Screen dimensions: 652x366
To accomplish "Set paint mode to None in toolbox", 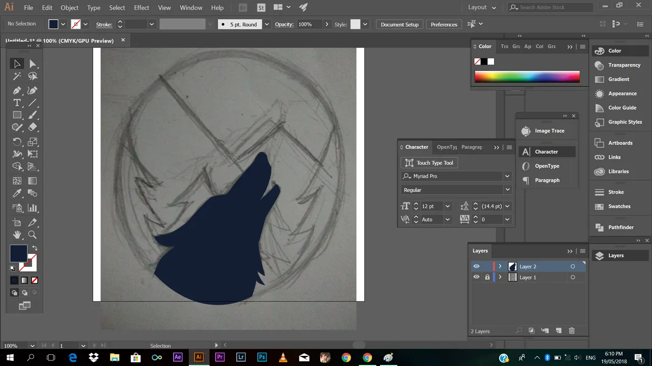I will 35,280.
